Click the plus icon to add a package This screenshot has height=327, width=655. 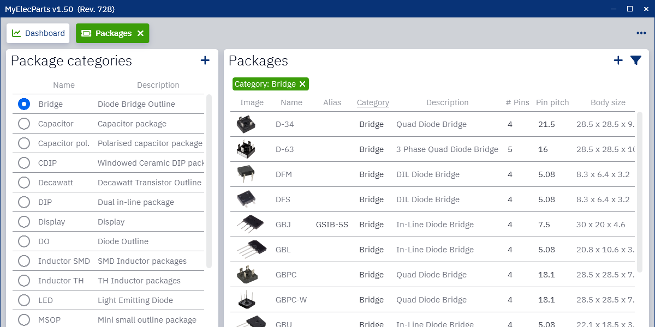pyautogui.click(x=618, y=60)
